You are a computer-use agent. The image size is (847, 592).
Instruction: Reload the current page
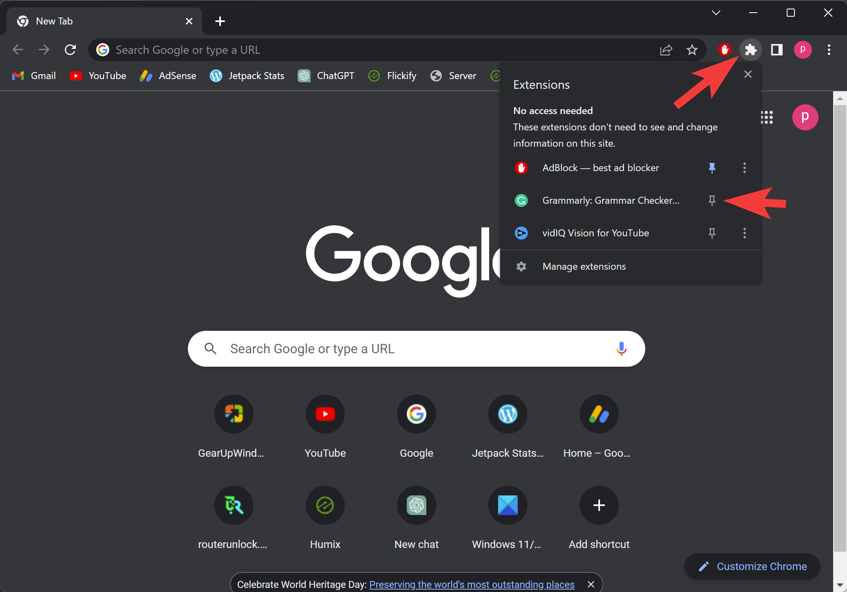click(70, 50)
